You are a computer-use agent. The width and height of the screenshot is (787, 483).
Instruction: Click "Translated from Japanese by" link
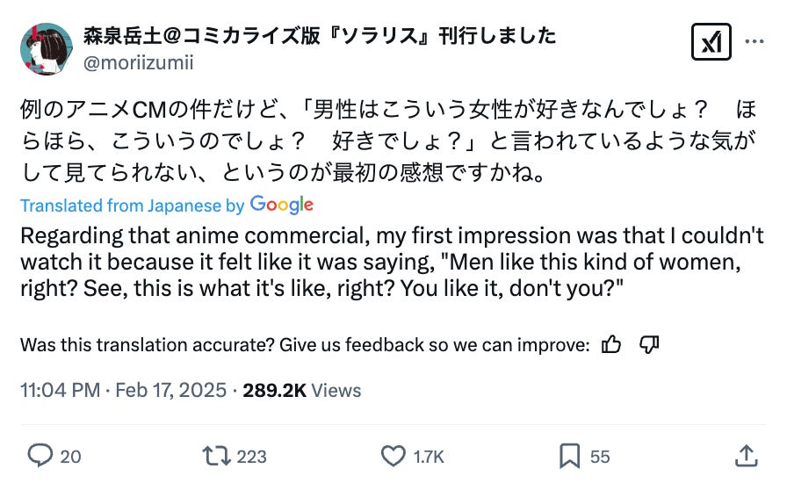click(132, 205)
